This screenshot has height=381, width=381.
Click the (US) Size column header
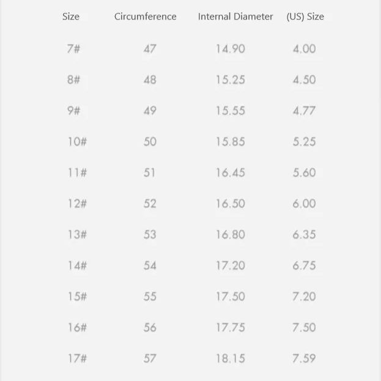coord(305,17)
